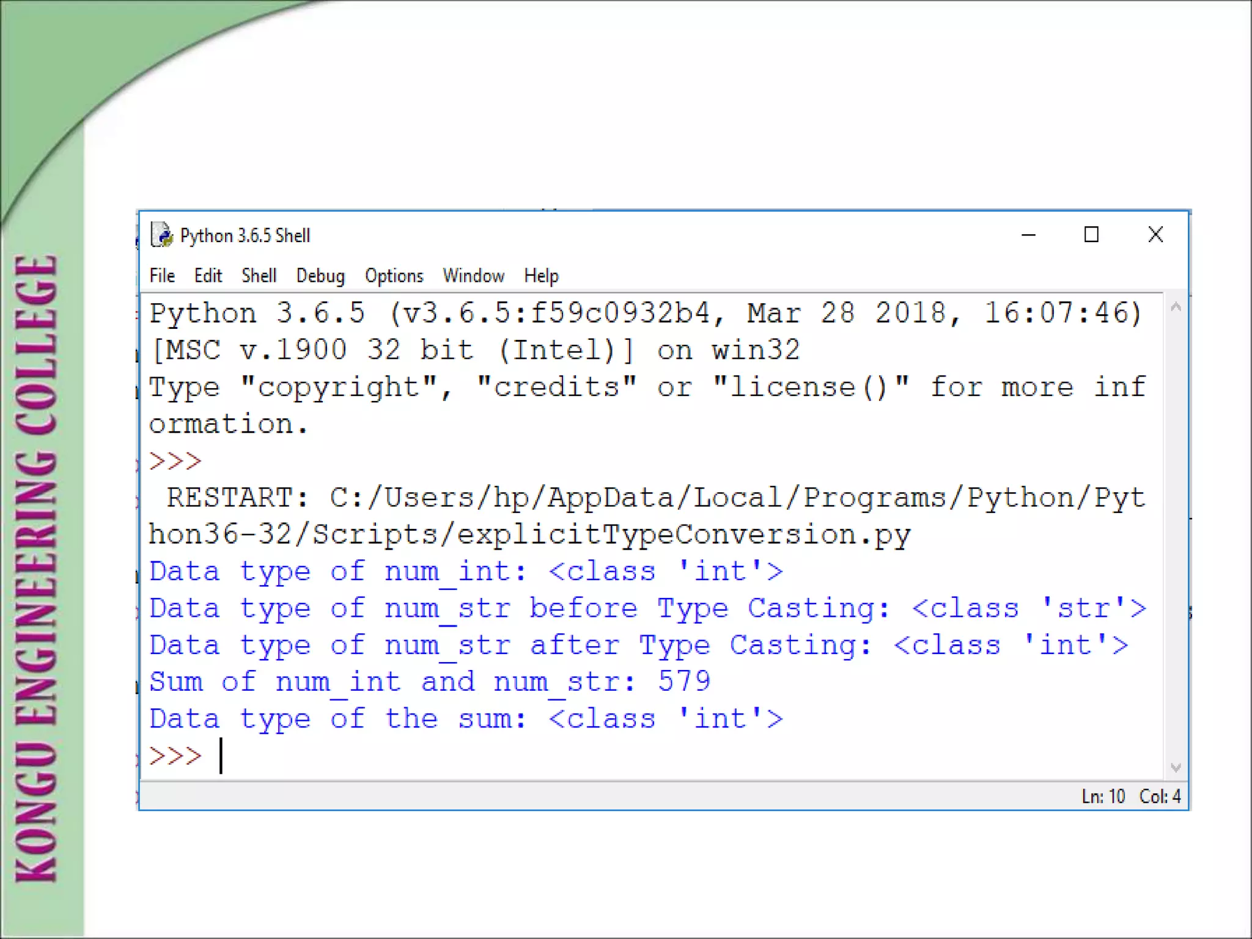The height and width of the screenshot is (939, 1252).
Task: Click the Col: 4 status indicator
Action: pyautogui.click(x=1160, y=797)
